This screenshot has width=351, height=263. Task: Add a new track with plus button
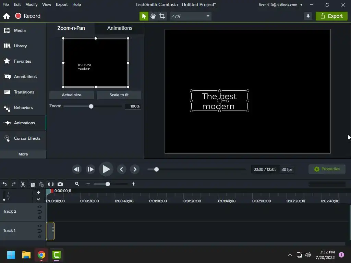[x=38, y=192]
